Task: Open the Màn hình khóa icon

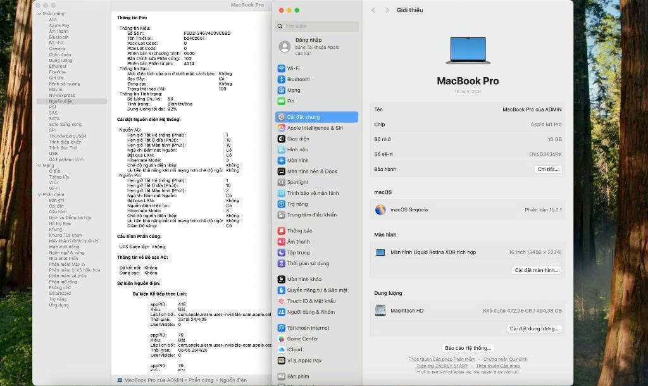Action: click(x=281, y=279)
